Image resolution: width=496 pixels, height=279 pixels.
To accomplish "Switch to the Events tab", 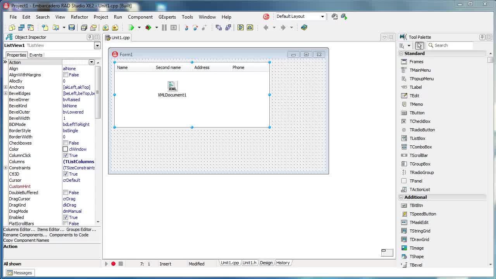I will click(x=36, y=55).
